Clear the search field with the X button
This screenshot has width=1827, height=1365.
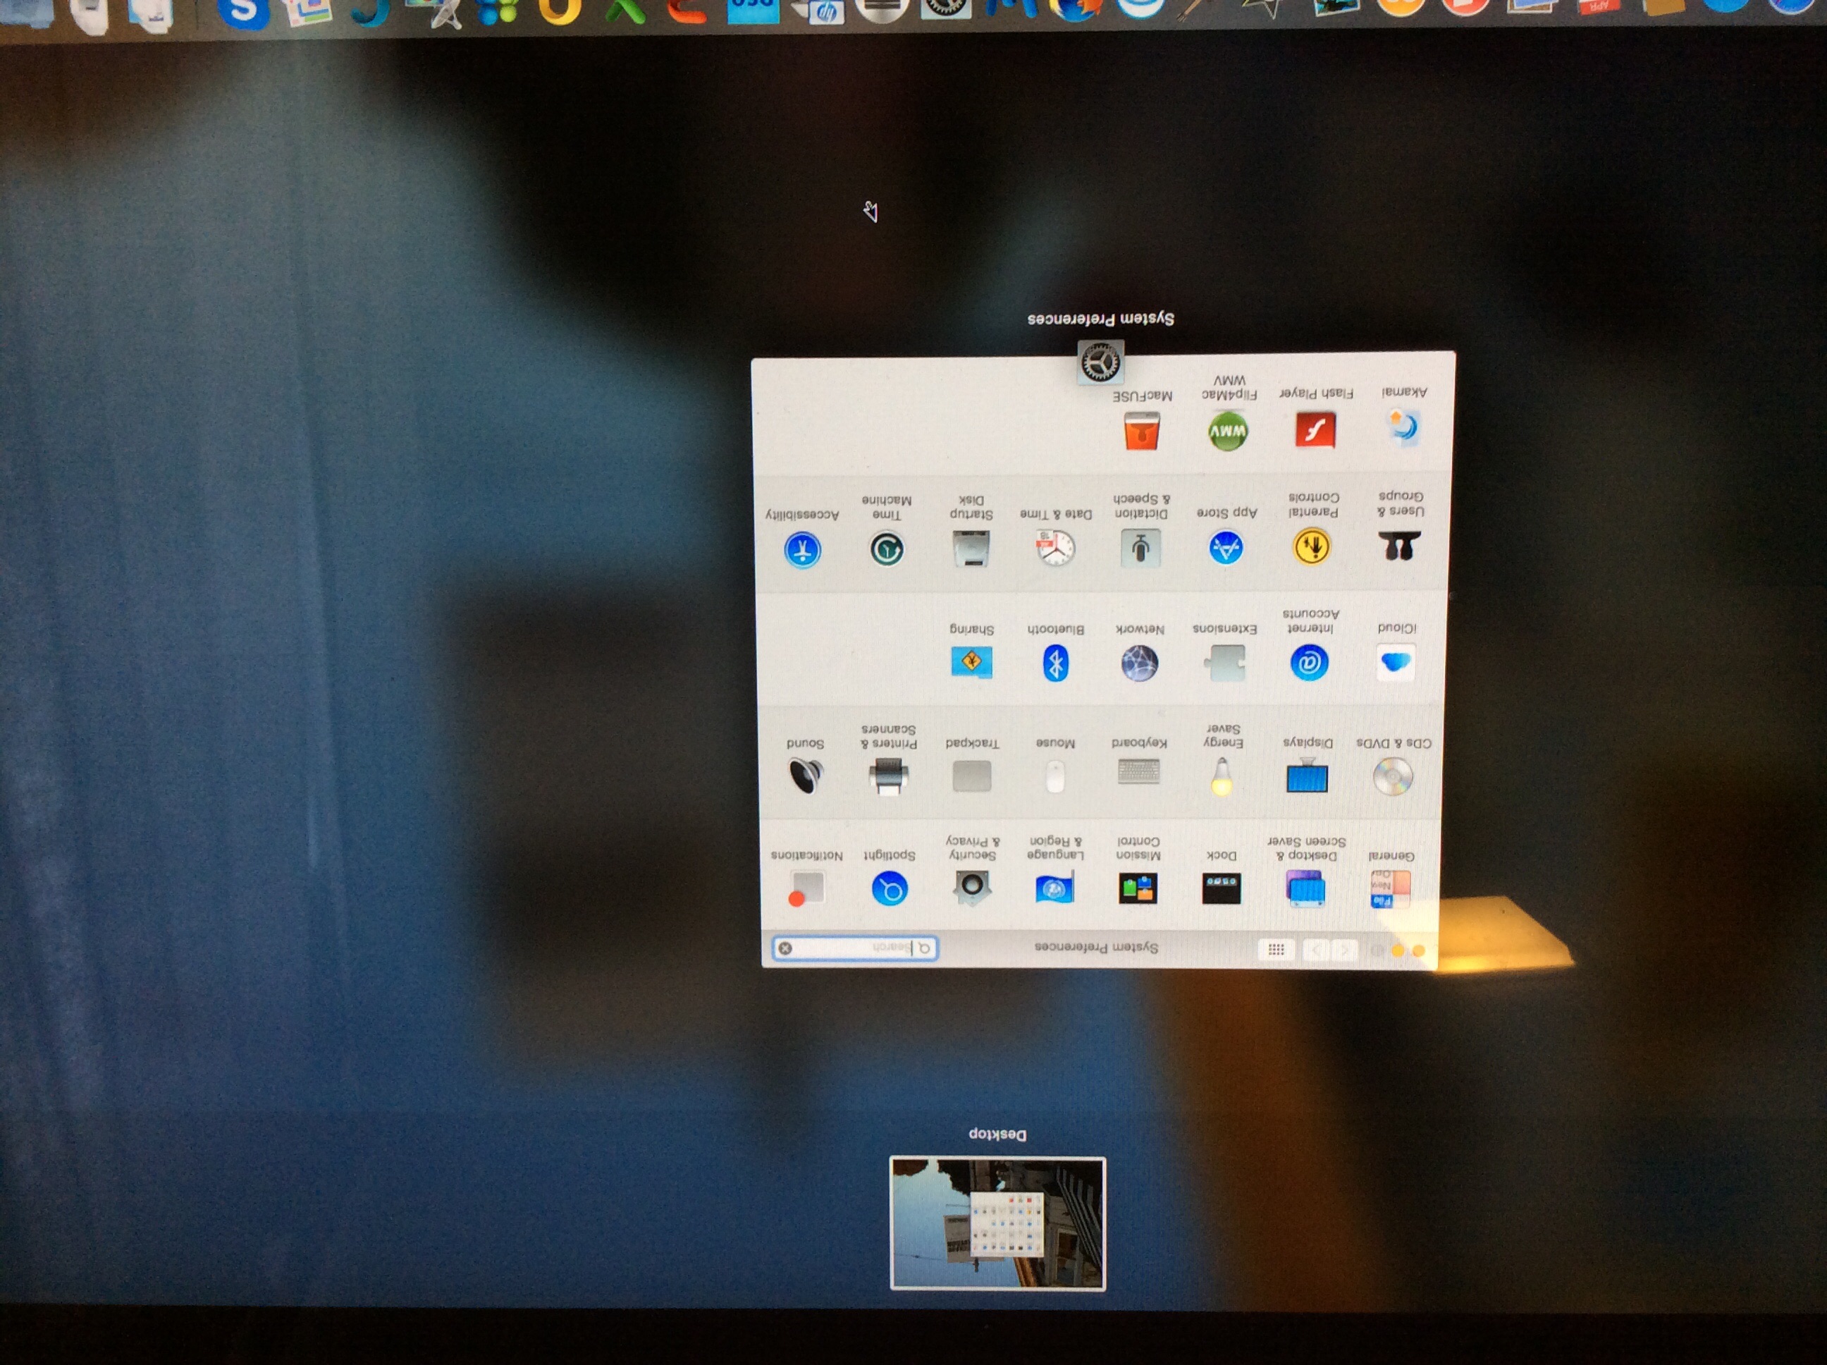coord(785,948)
